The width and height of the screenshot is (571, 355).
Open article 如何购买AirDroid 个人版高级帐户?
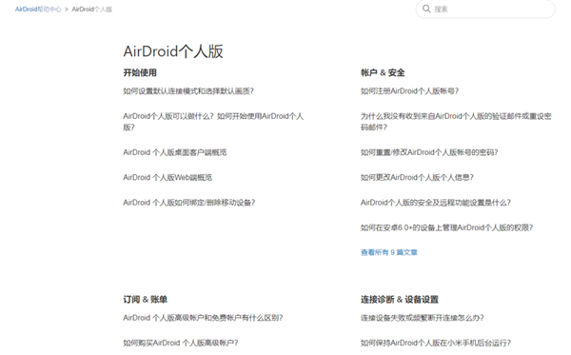(x=181, y=343)
